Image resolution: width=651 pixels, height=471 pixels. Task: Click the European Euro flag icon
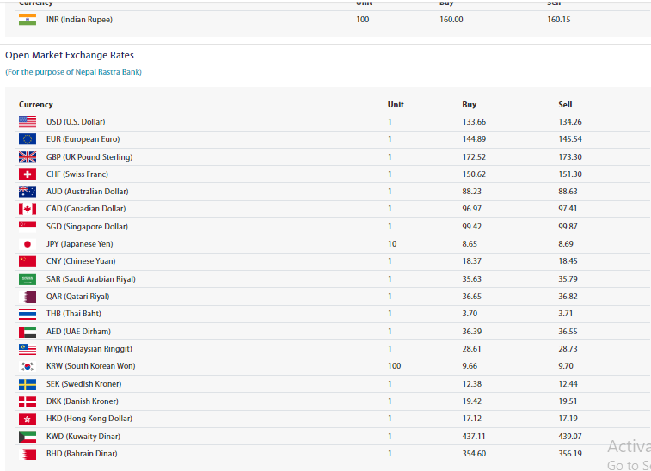28,139
